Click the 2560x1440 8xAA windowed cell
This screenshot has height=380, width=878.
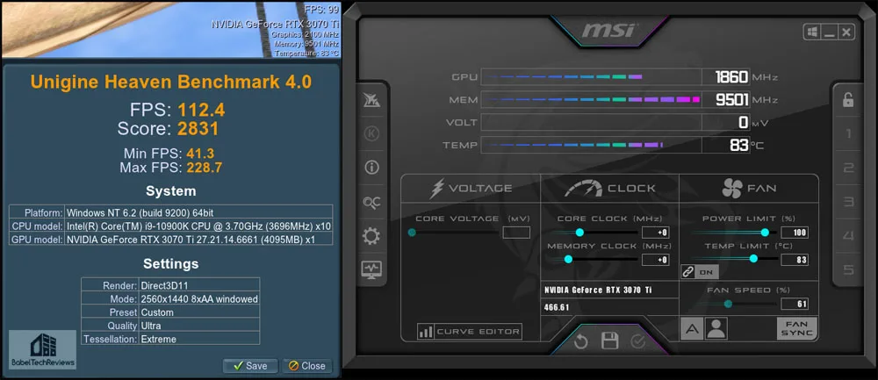[199, 299]
